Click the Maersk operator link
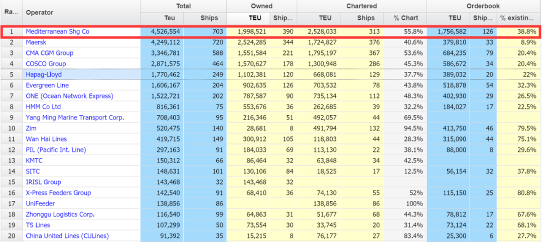 pyautogui.click(x=36, y=42)
